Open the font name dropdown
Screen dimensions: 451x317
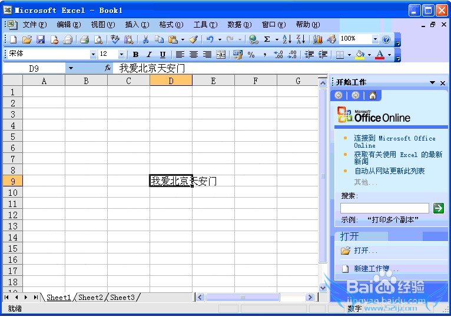(93, 54)
